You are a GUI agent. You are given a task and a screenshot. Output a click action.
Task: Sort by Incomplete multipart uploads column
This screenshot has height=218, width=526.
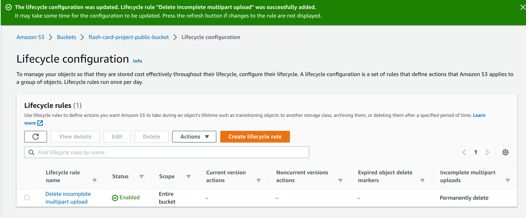click(508, 180)
